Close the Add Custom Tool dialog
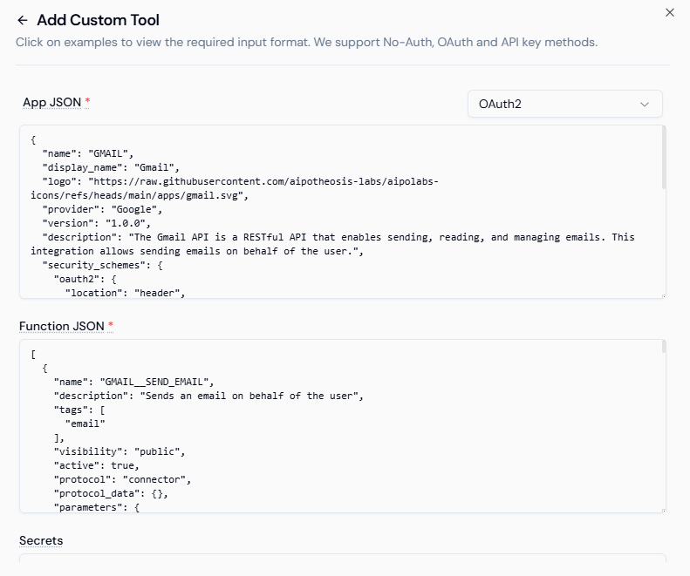The width and height of the screenshot is (690, 576). tap(670, 12)
